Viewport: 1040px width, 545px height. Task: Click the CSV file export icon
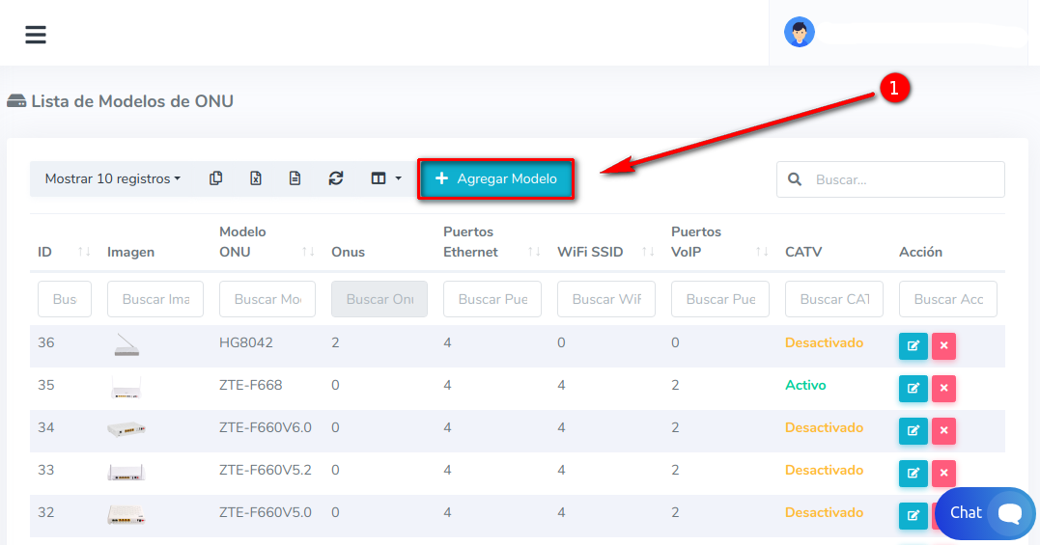(x=295, y=178)
